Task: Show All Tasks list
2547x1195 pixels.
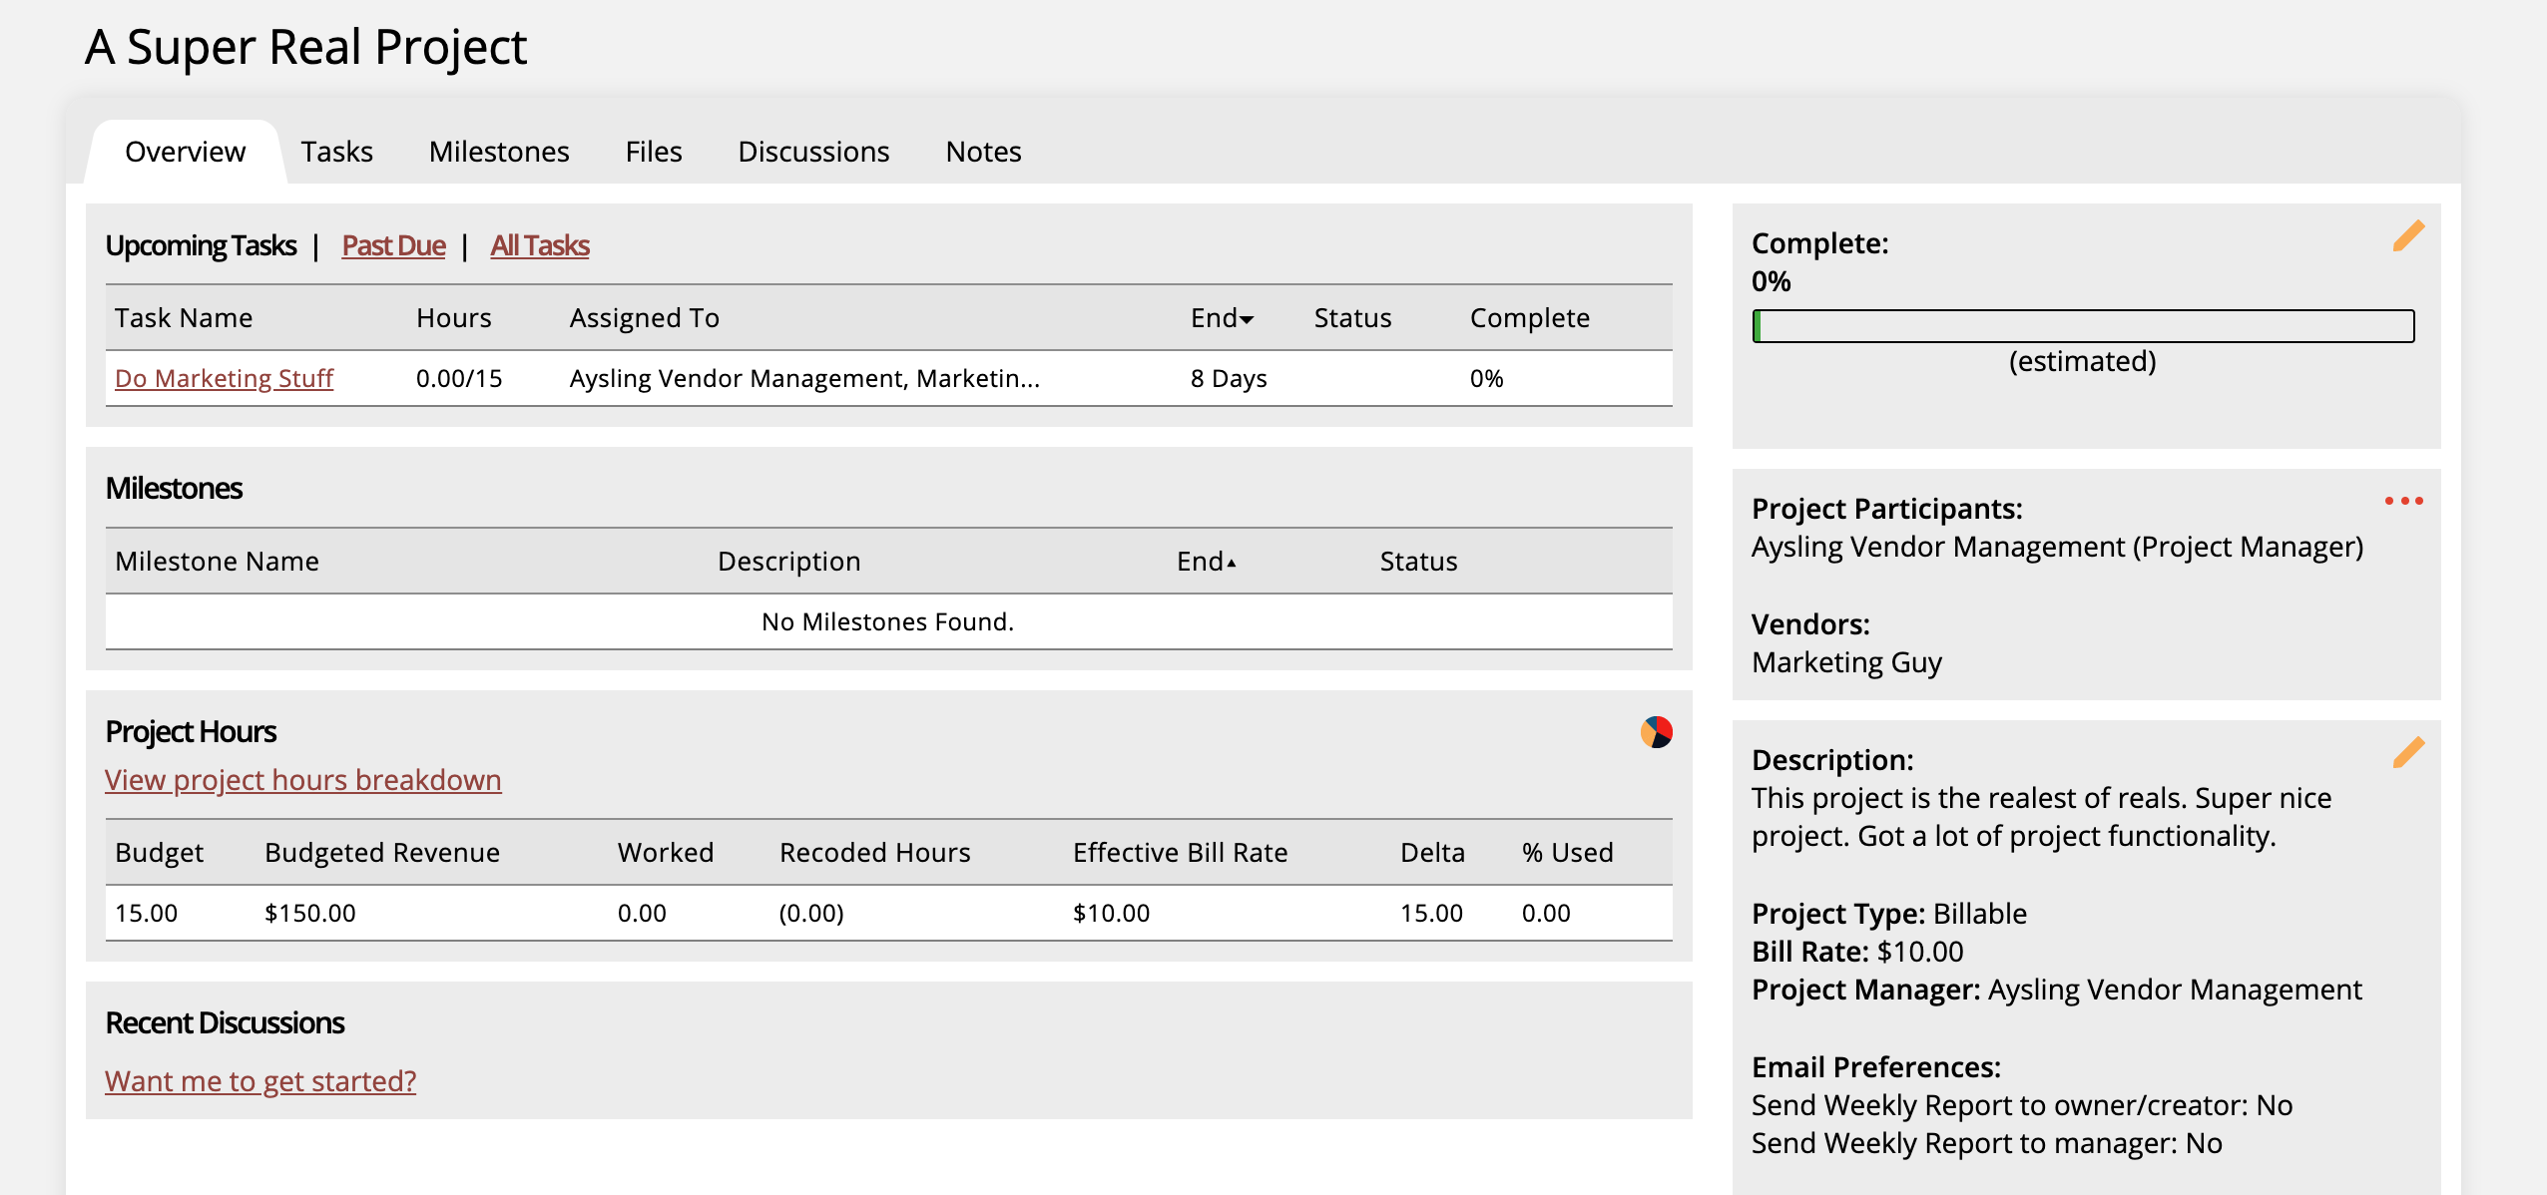Action: [540, 245]
